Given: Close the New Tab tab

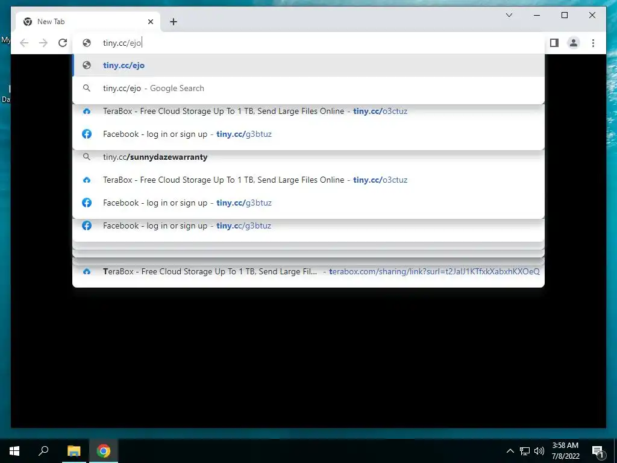Looking at the screenshot, I should click(150, 22).
